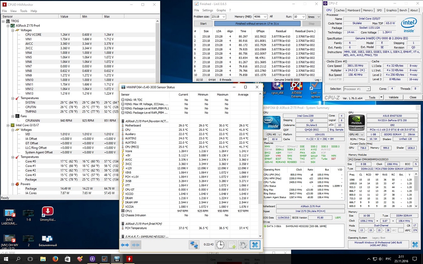
Task: Click the LinX Start button
Action: coord(203,24)
